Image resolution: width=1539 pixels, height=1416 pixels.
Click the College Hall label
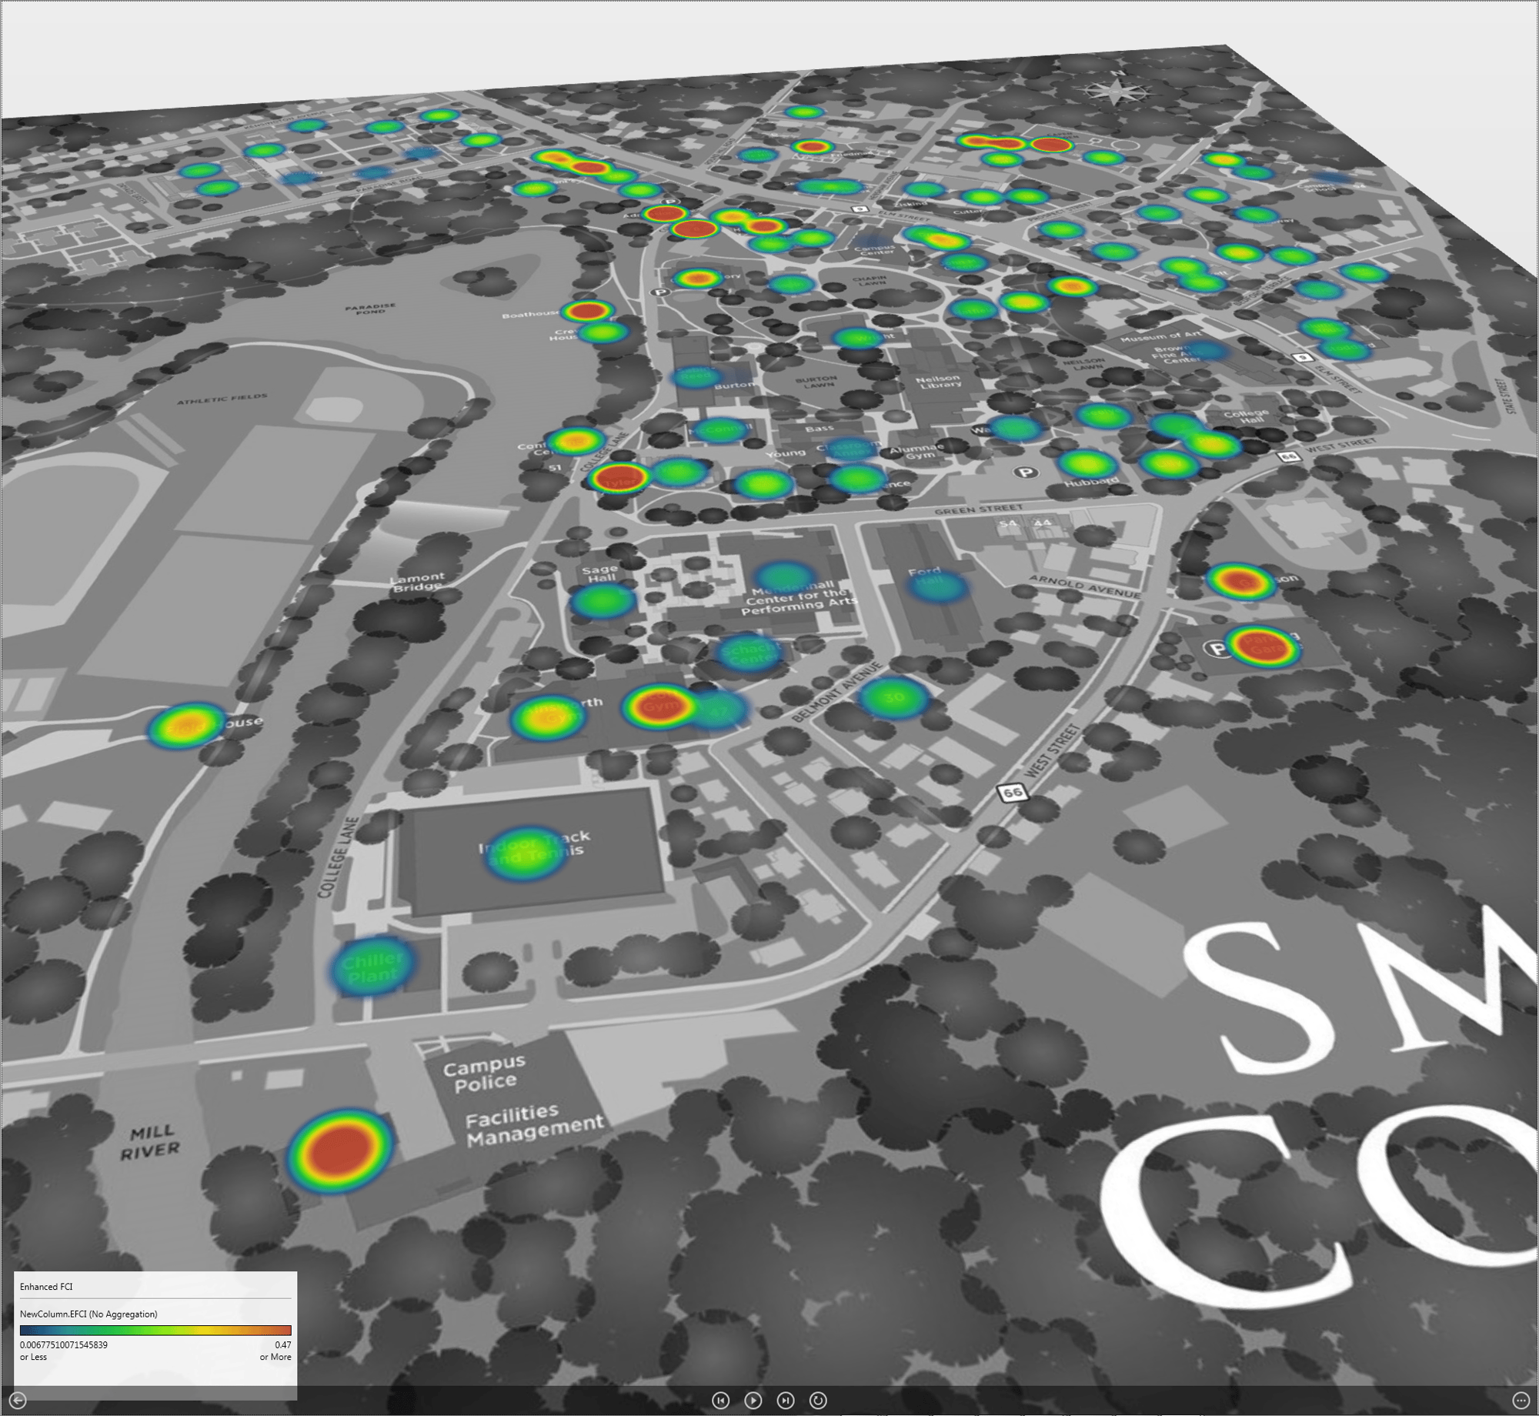1247,416
